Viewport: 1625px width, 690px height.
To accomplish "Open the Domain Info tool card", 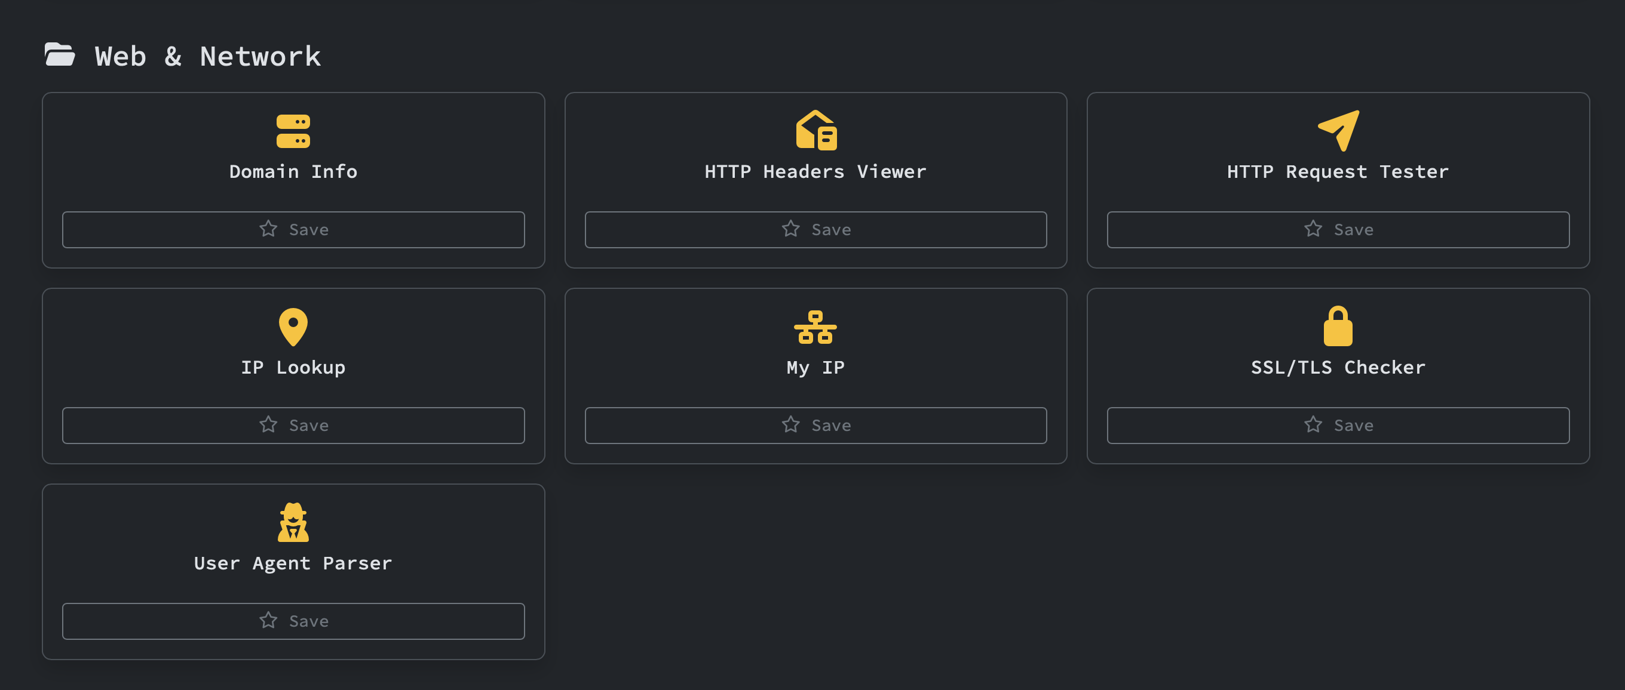I will coord(292,171).
